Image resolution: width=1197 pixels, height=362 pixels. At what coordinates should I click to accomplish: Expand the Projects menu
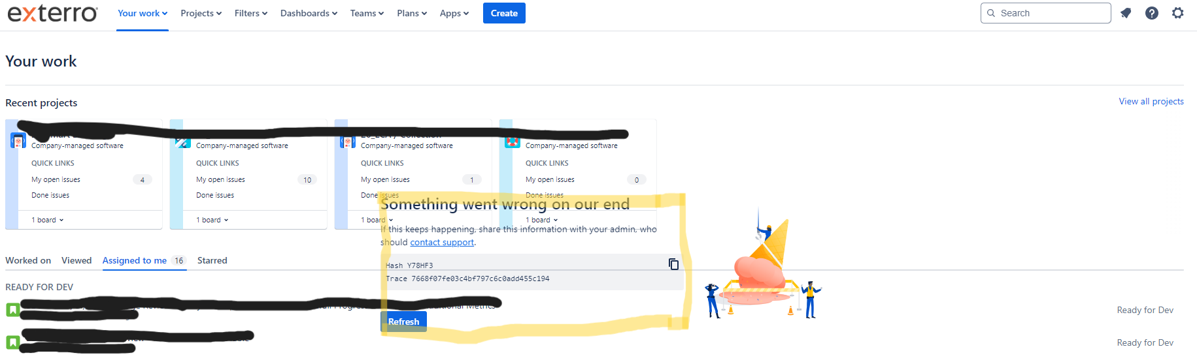pyautogui.click(x=201, y=13)
